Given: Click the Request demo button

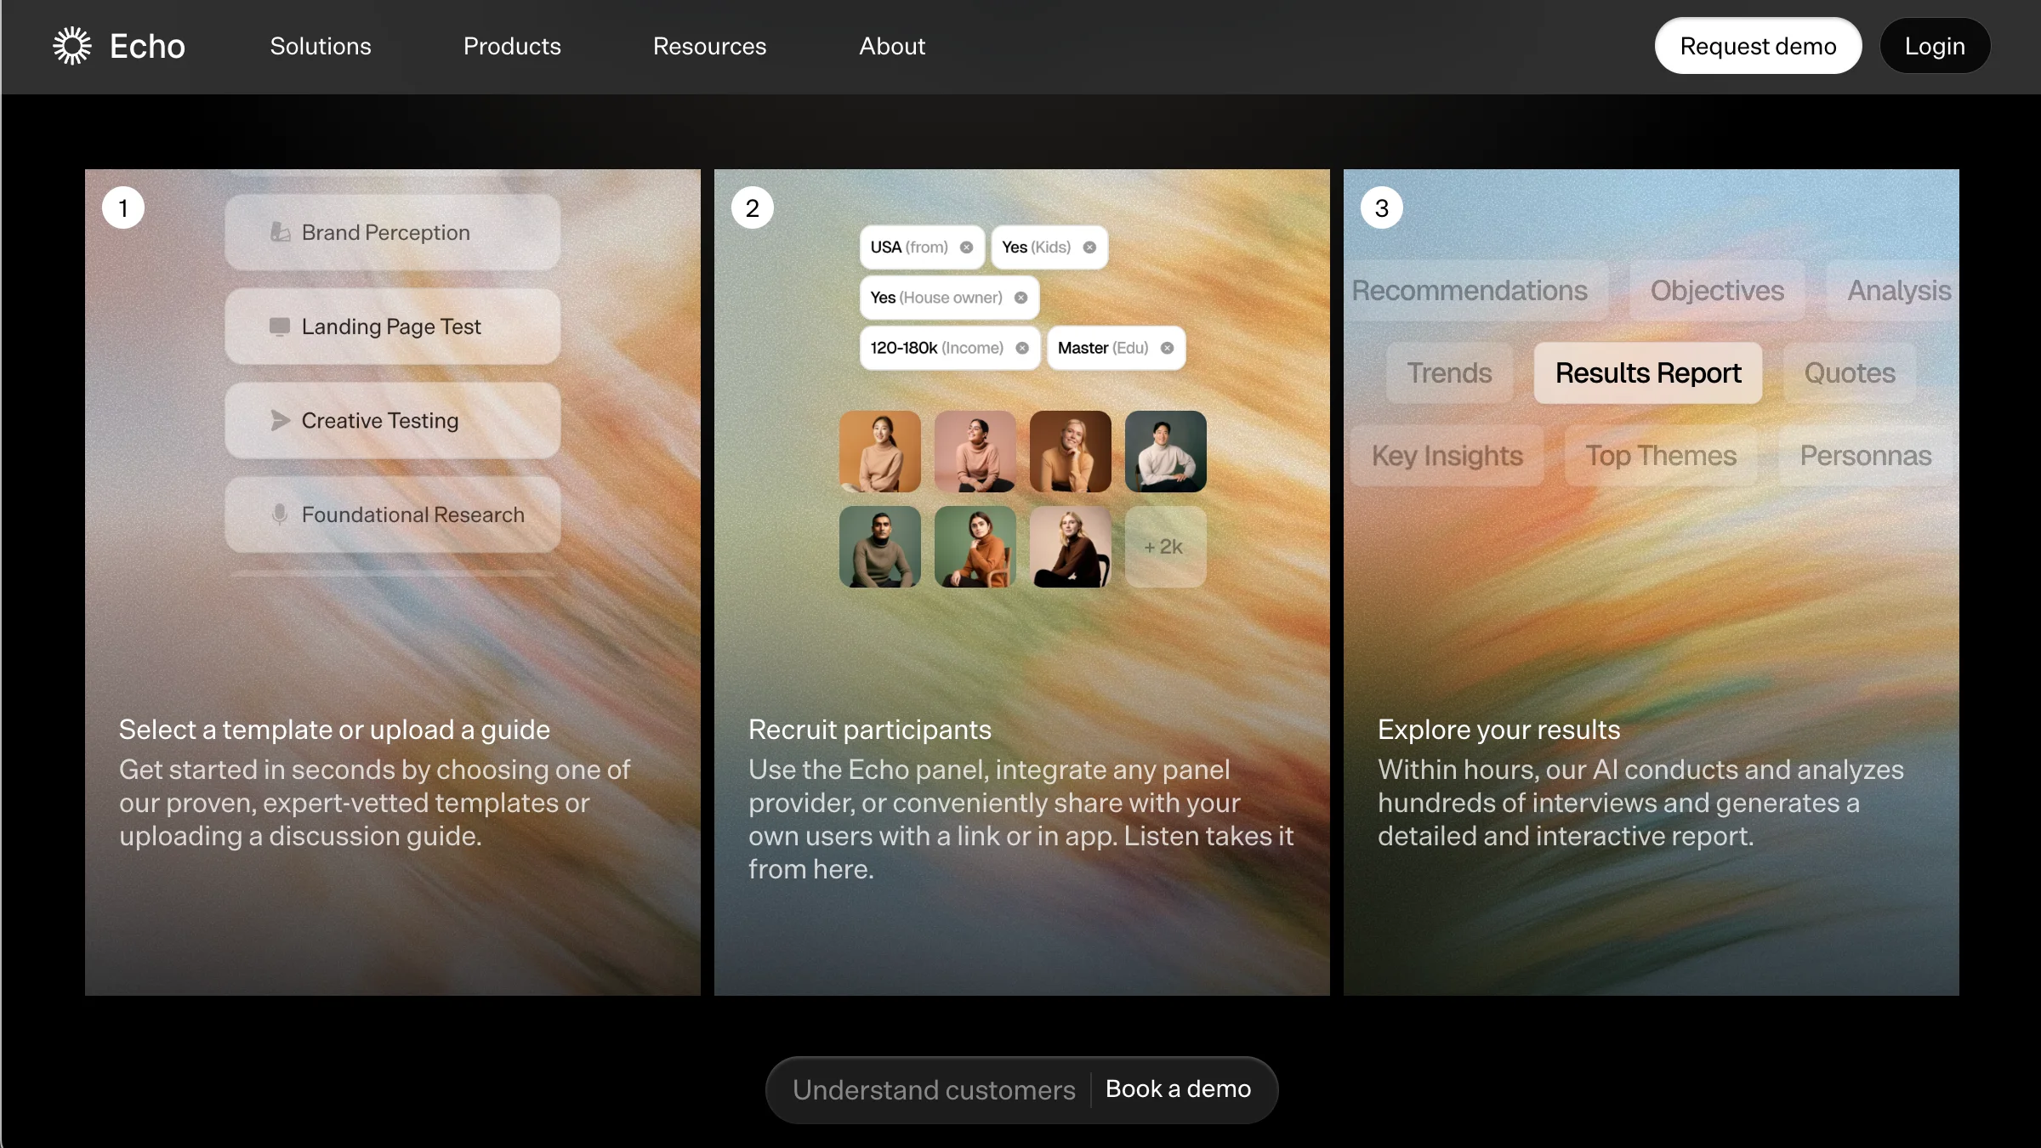Looking at the screenshot, I should click(x=1758, y=46).
